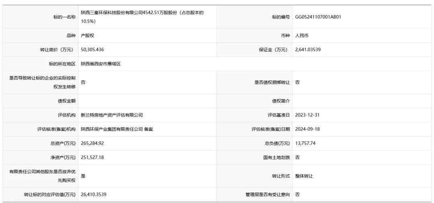Click 否 beside 管理层是否有受让意向
Image resolution: width=434 pixels, height=203 pixels.
coord(297,195)
